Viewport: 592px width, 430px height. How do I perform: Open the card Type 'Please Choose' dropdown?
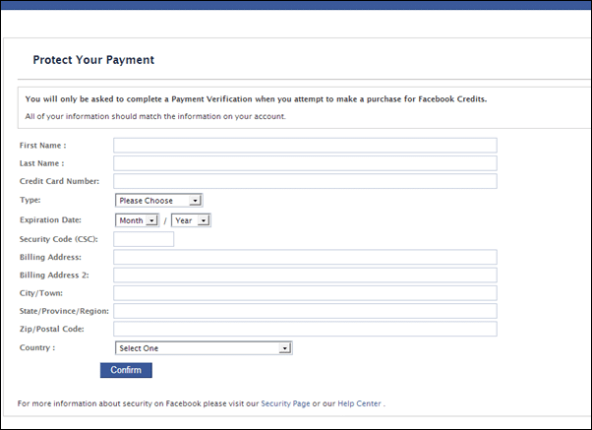(159, 201)
